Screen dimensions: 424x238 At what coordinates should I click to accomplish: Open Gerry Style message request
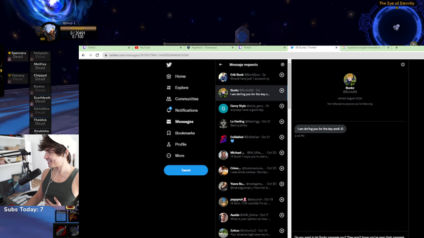(x=252, y=108)
